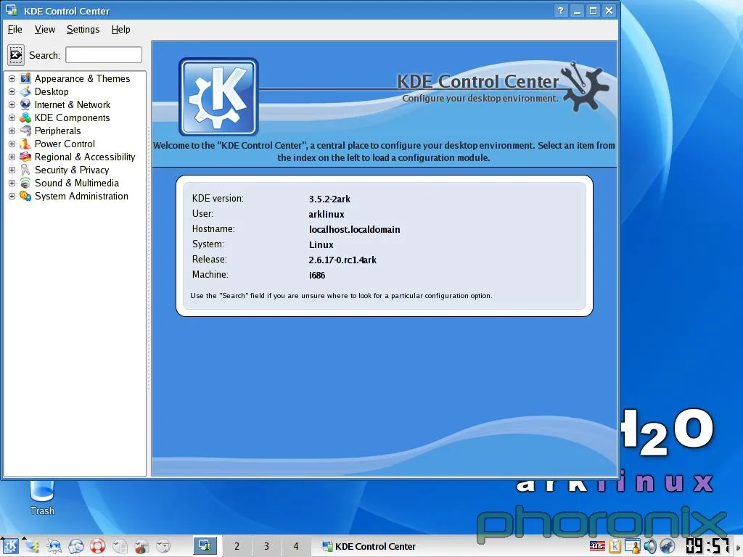743x557 pixels.
Task: Open the K menu in the panel
Action: pyautogui.click(x=10, y=546)
